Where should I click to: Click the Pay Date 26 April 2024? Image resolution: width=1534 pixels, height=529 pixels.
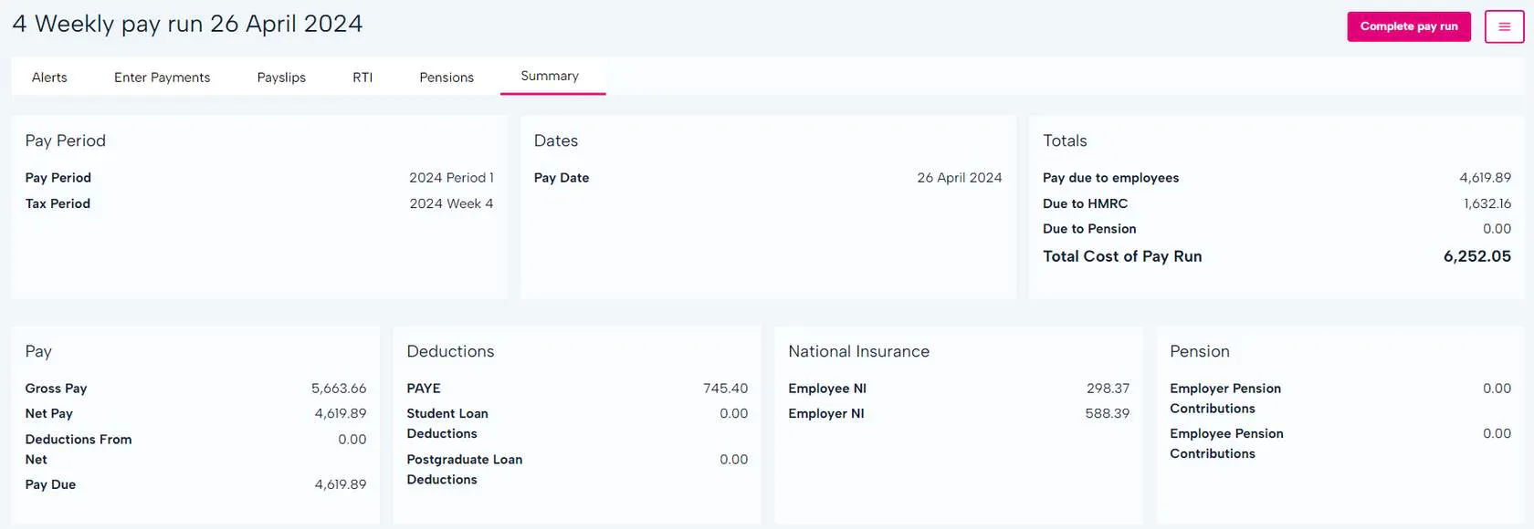[959, 178]
